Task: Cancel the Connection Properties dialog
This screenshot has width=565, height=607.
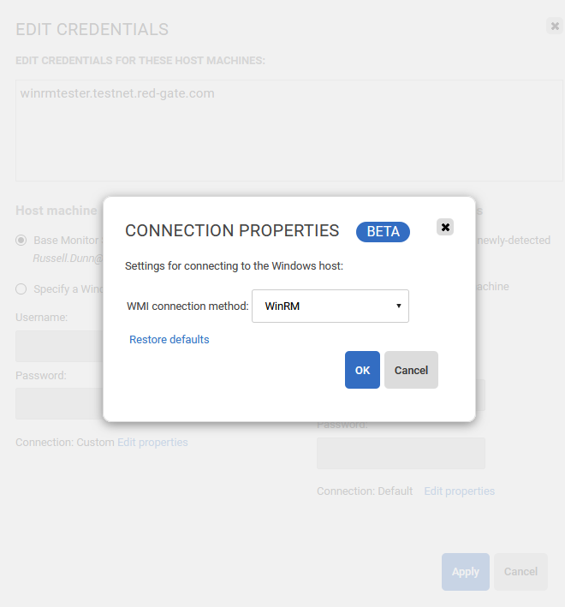Action: point(411,370)
